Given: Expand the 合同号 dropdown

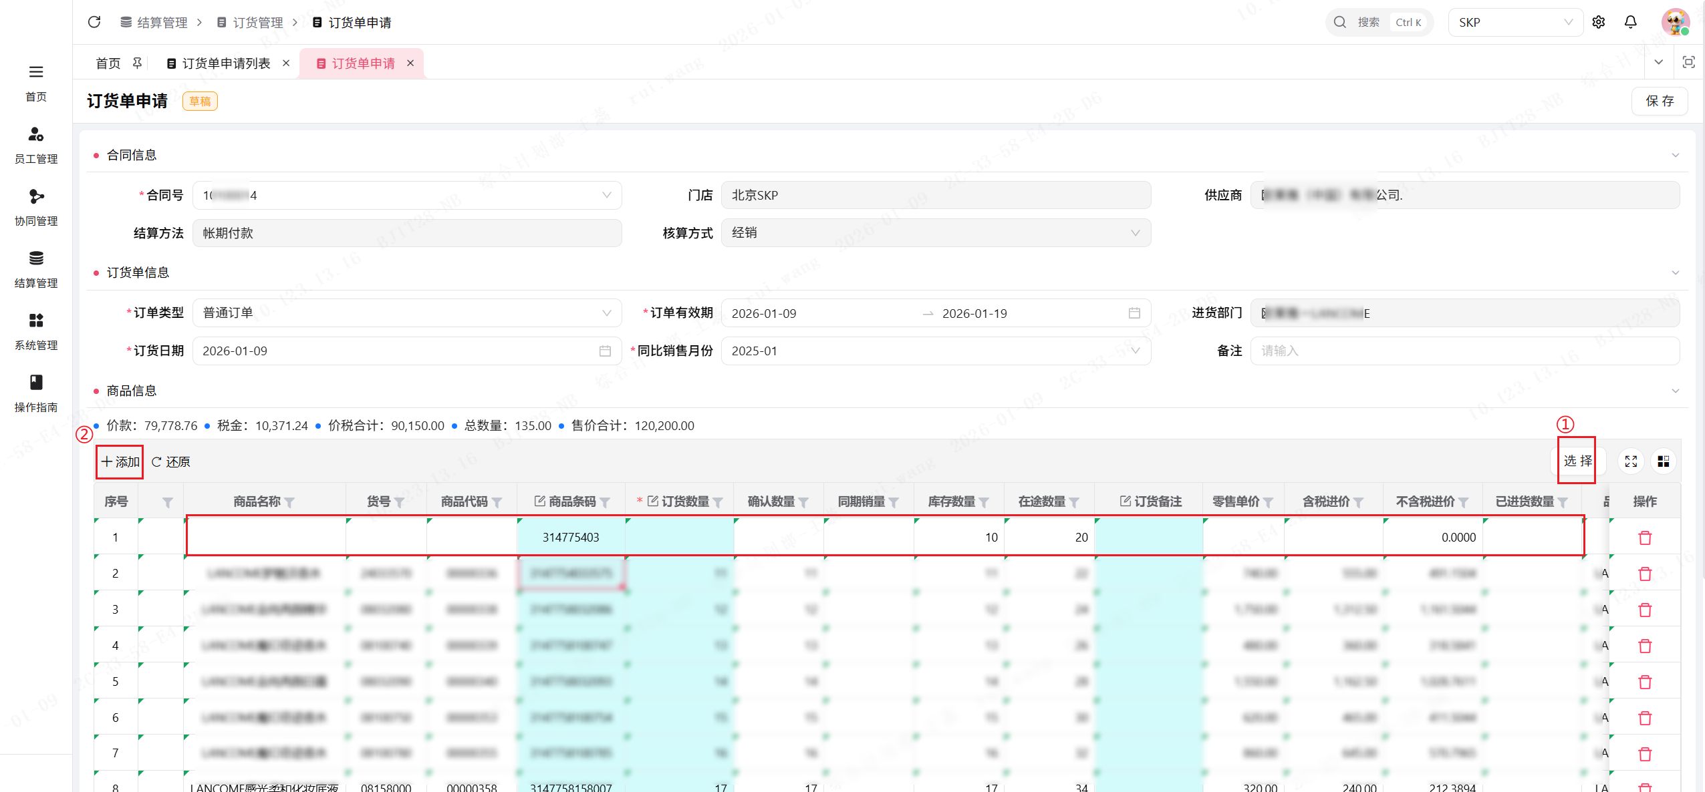Looking at the screenshot, I should point(606,195).
